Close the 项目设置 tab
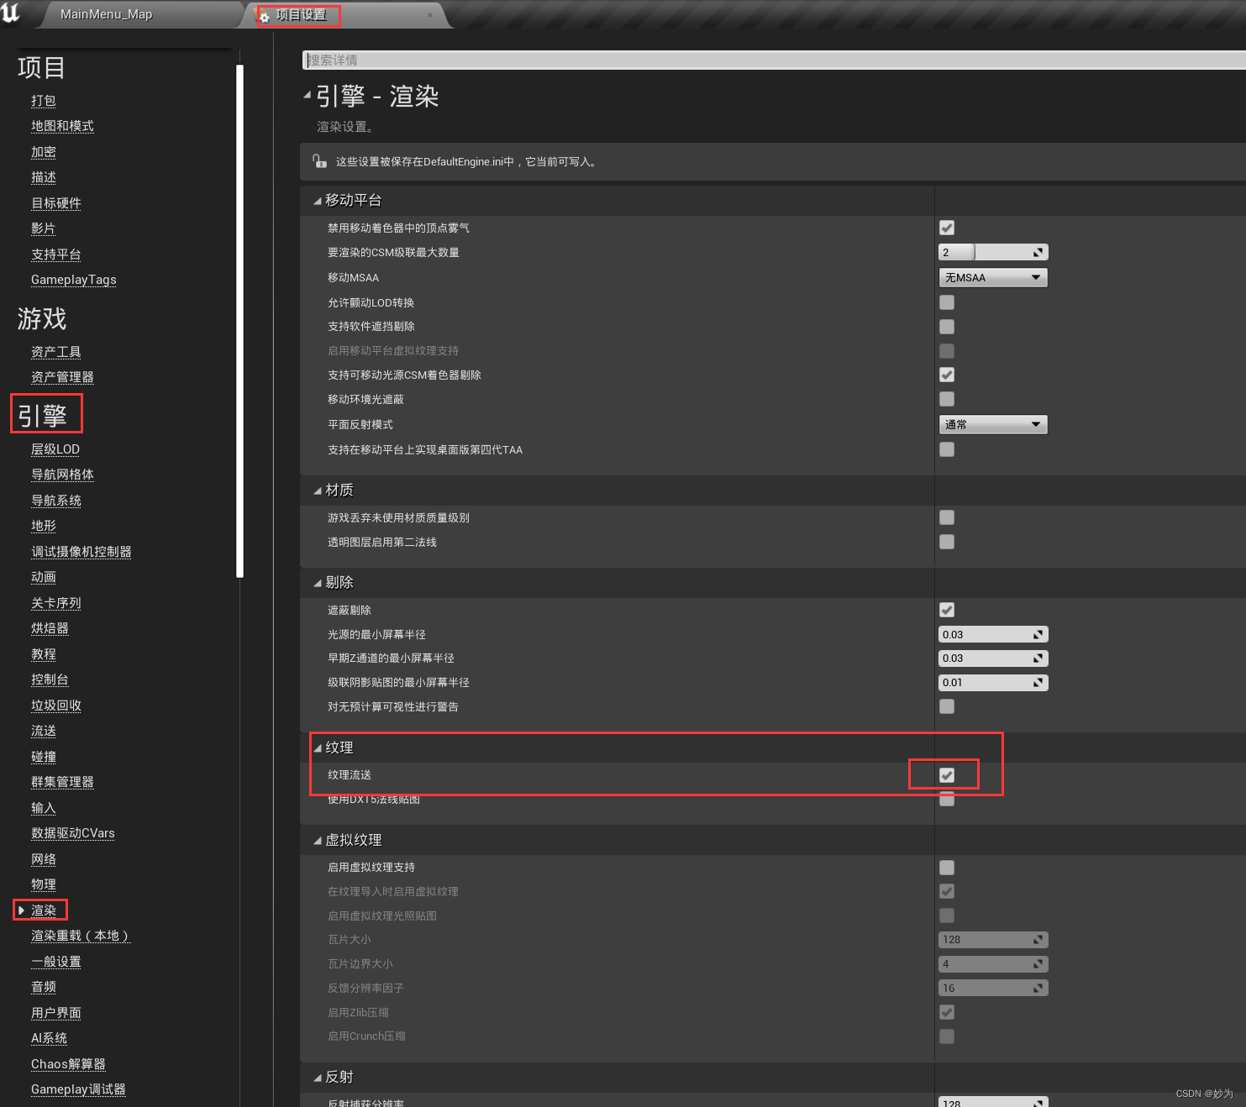The image size is (1246, 1107). click(430, 15)
